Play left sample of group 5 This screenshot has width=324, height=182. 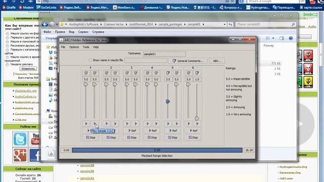[x=168, y=124]
